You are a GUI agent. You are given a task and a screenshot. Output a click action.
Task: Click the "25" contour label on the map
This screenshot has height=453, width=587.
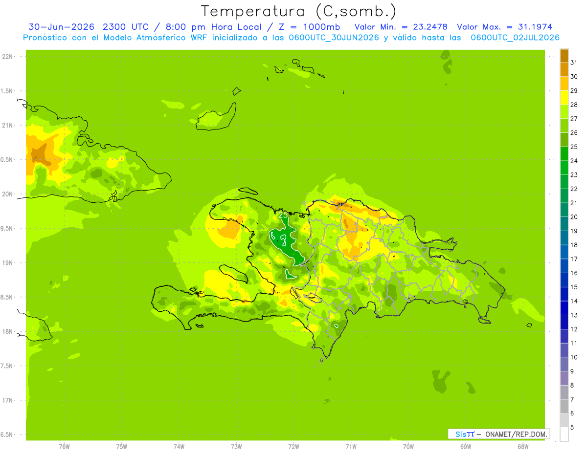tap(283, 215)
